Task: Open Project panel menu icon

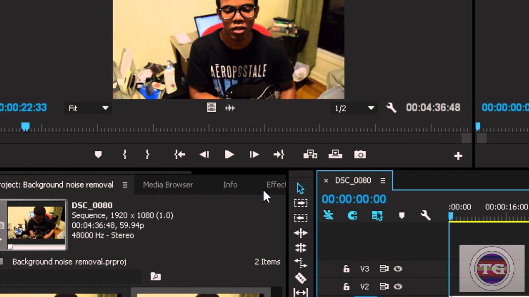Action: click(125, 185)
